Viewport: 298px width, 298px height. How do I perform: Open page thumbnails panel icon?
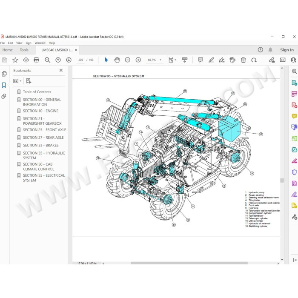coord(4,74)
